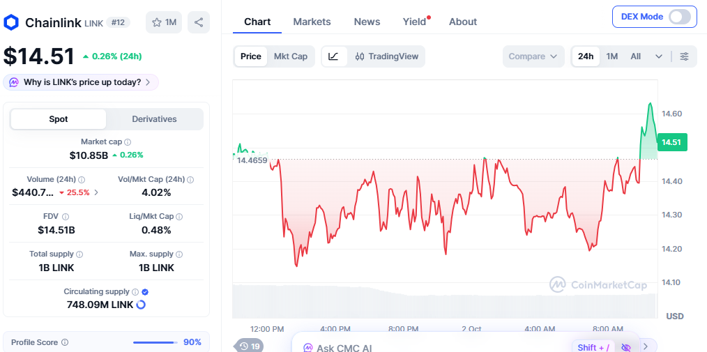Screen dimensions: 707x352
Task: Add Chainlink to watchlist with star button
Action: click(x=164, y=22)
